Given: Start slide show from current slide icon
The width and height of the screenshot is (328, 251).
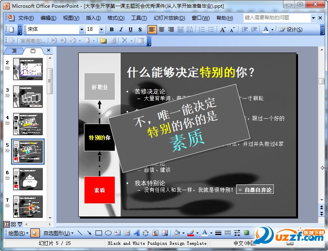Looking at the screenshot, I should tap(20, 224).
